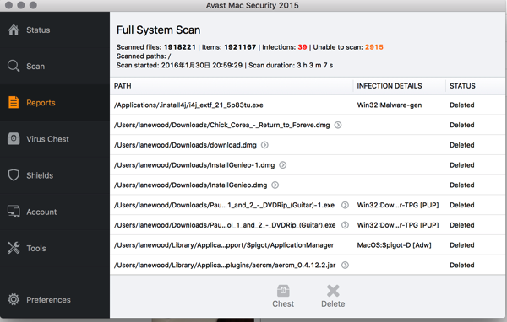Select the DVDRip_(Guitar).exe path entry
Viewport: 507px width, 322px height.
click(225, 225)
